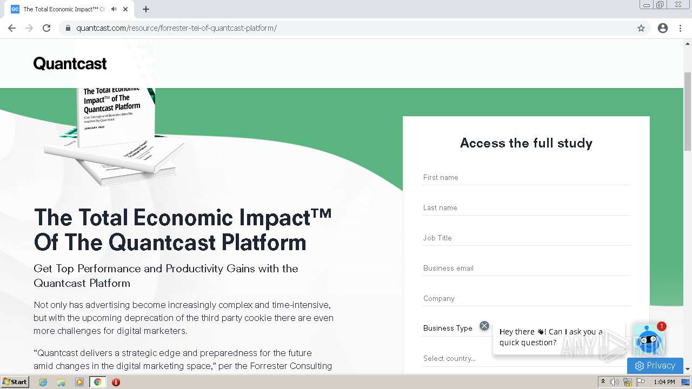Go back to the previous page
Image resolution: width=692 pixels, height=389 pixels.
[12, 28]
